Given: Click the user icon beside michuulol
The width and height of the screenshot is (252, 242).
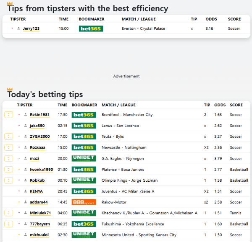Looking at the screenshot, I should pyautogui.click(x=25, y=235).
